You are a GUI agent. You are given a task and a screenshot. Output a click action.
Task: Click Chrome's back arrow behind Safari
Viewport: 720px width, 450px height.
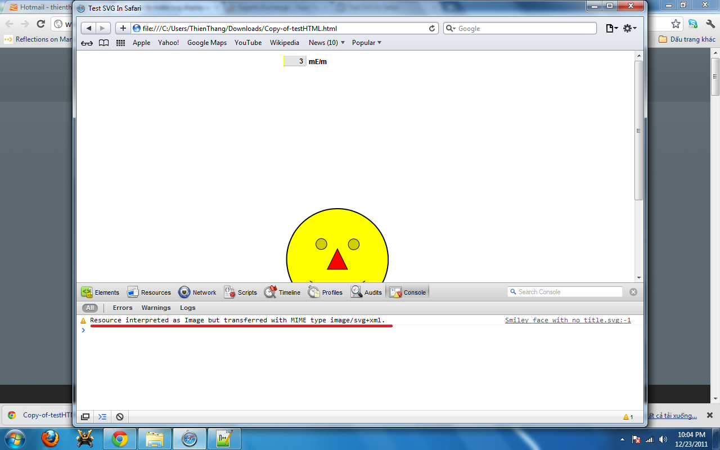pyautogui.click(x=10, y=24)
